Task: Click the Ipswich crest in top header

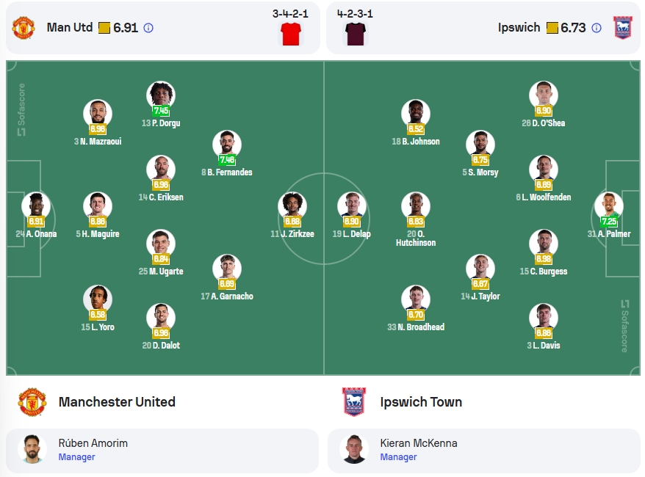Action: (x=622, y=28)
